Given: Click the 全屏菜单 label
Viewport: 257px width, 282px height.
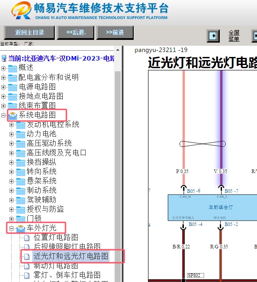Looking at the screenshot, I should 234,35.
